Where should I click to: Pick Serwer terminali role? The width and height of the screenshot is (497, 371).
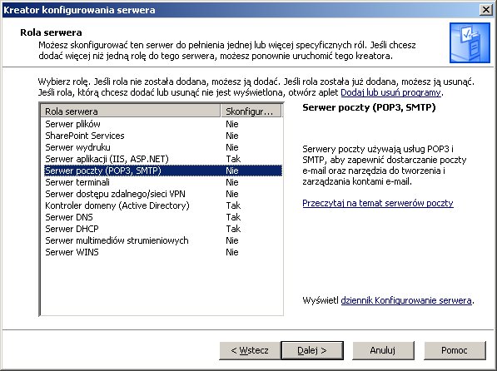click(x=162, y=182)
